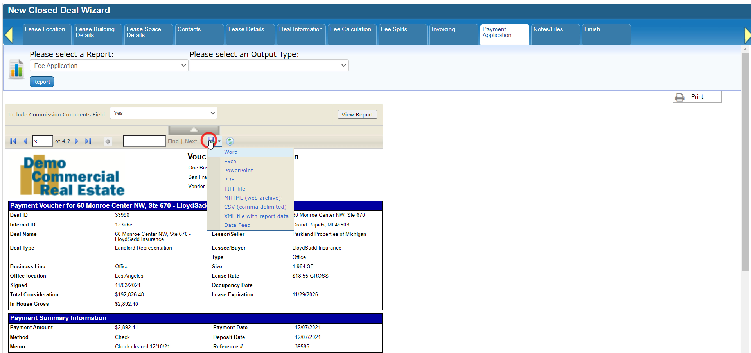The width and height of the screenshot is (751, 353).
Task: Click the find text search field
Action: (x=144, y=141)
